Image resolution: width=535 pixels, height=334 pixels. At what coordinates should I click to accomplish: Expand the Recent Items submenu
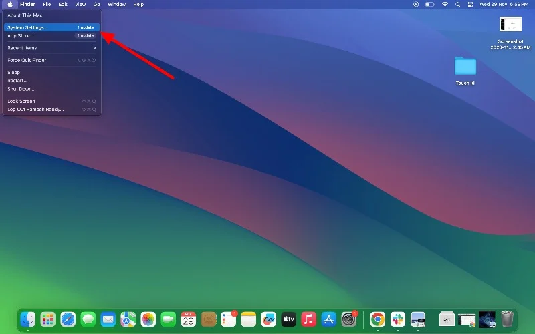point(51,48)
